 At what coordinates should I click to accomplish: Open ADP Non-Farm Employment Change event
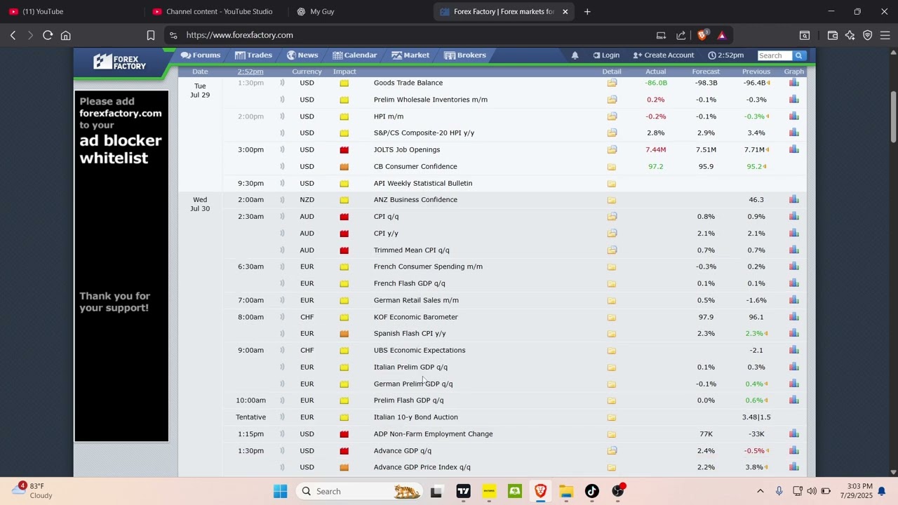tap(433, 434)
